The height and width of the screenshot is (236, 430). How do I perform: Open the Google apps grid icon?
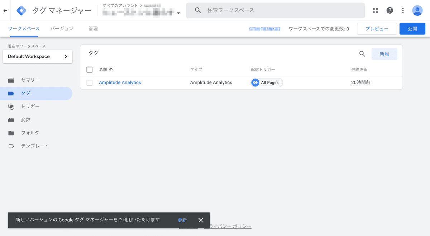(x=376, y=10)
